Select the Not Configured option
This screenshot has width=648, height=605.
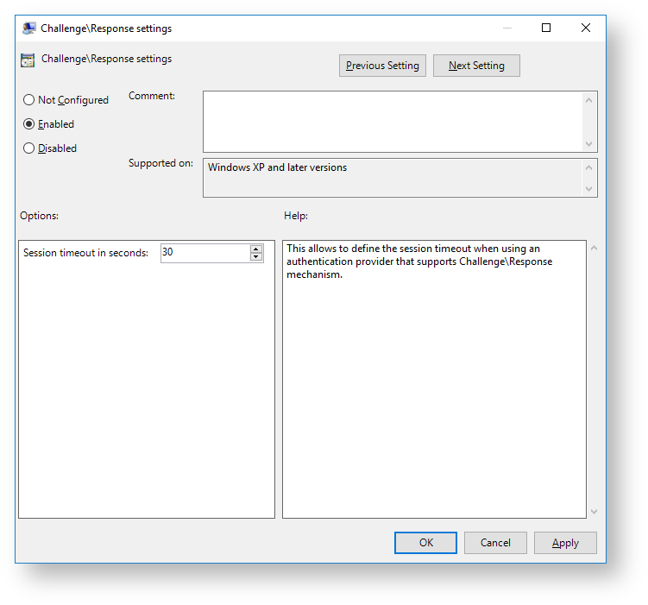[x=29, y=100]
